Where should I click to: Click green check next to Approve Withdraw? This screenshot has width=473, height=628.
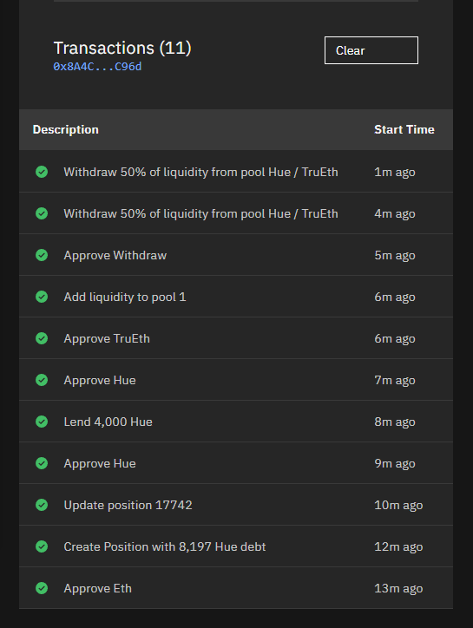click(x=42, y=255)
